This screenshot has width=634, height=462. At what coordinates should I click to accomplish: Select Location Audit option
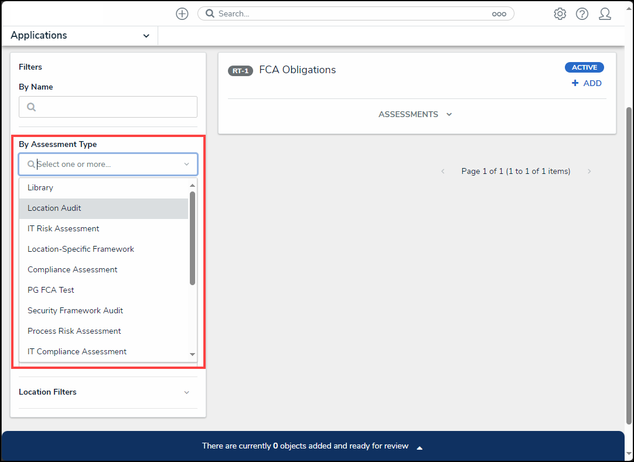54,208
